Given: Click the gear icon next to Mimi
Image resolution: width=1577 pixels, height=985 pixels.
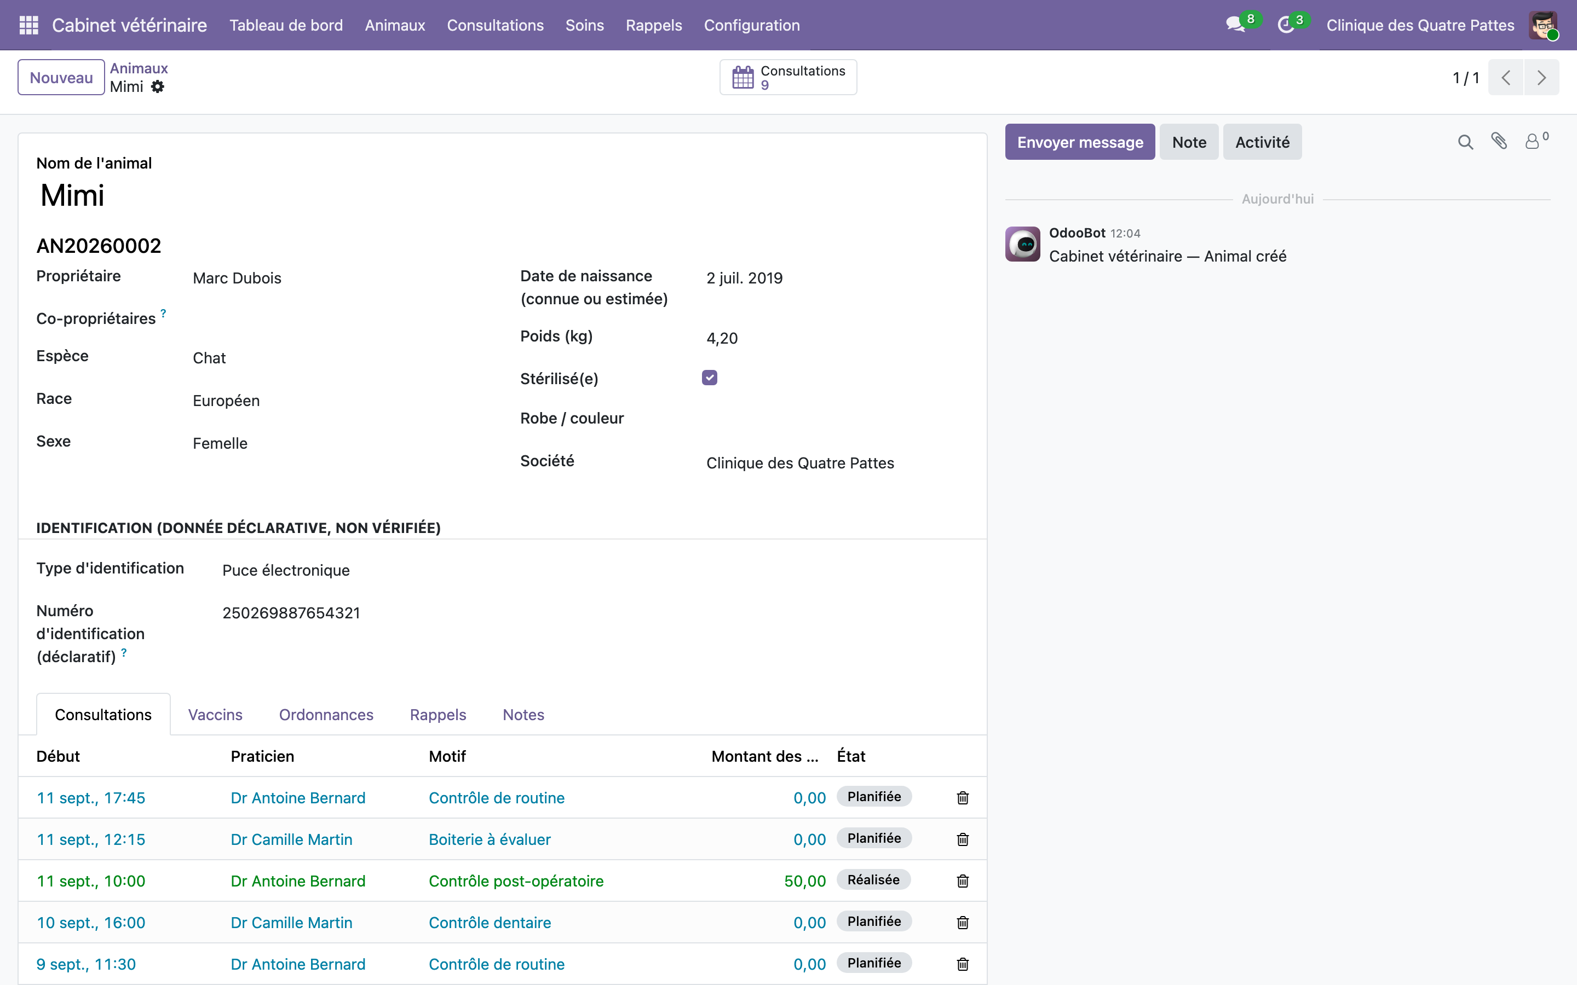Looking at the screenshot, I should pyautogui.click(x=158, y=86).
